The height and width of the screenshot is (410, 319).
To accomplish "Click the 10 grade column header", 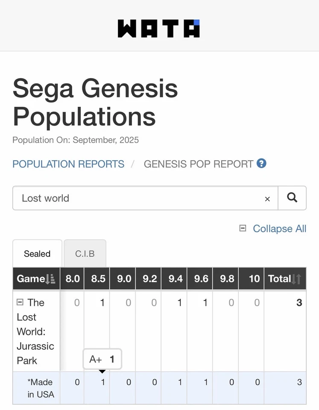I will tap(254, 279).
